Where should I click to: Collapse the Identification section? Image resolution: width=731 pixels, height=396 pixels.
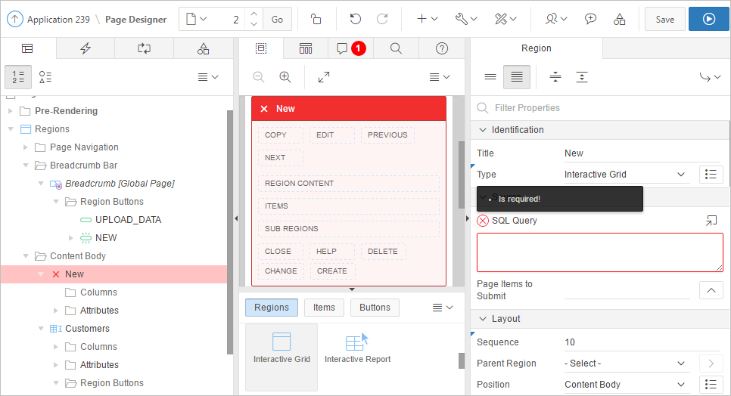[x=483, y=130]
